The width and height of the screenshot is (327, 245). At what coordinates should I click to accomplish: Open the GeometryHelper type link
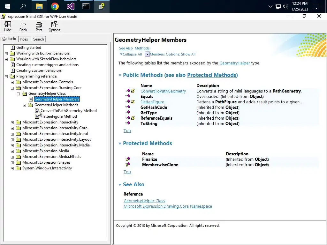(x=235, y=63)
